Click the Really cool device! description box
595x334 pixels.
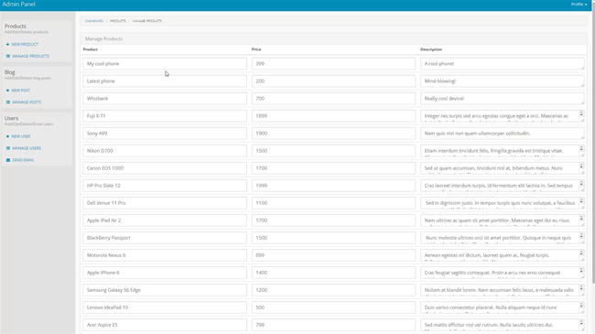pyautogui.click(x=503, y=99)
